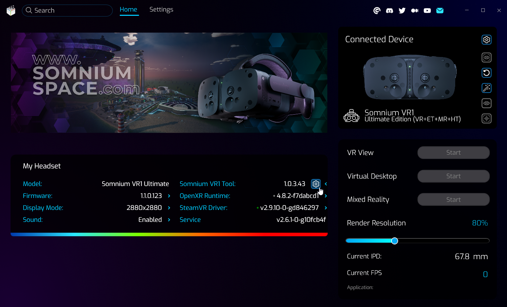Start VR View
This screenshot has width=507, height=307.
453,153
